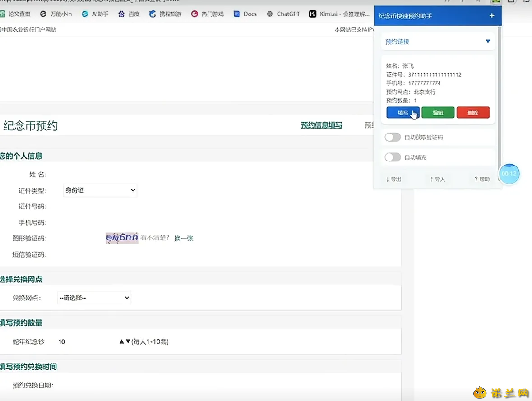Open the 兑换网点 dropdown showing 请选择
Screen dimensions: 532x401
tap(94, 298)
